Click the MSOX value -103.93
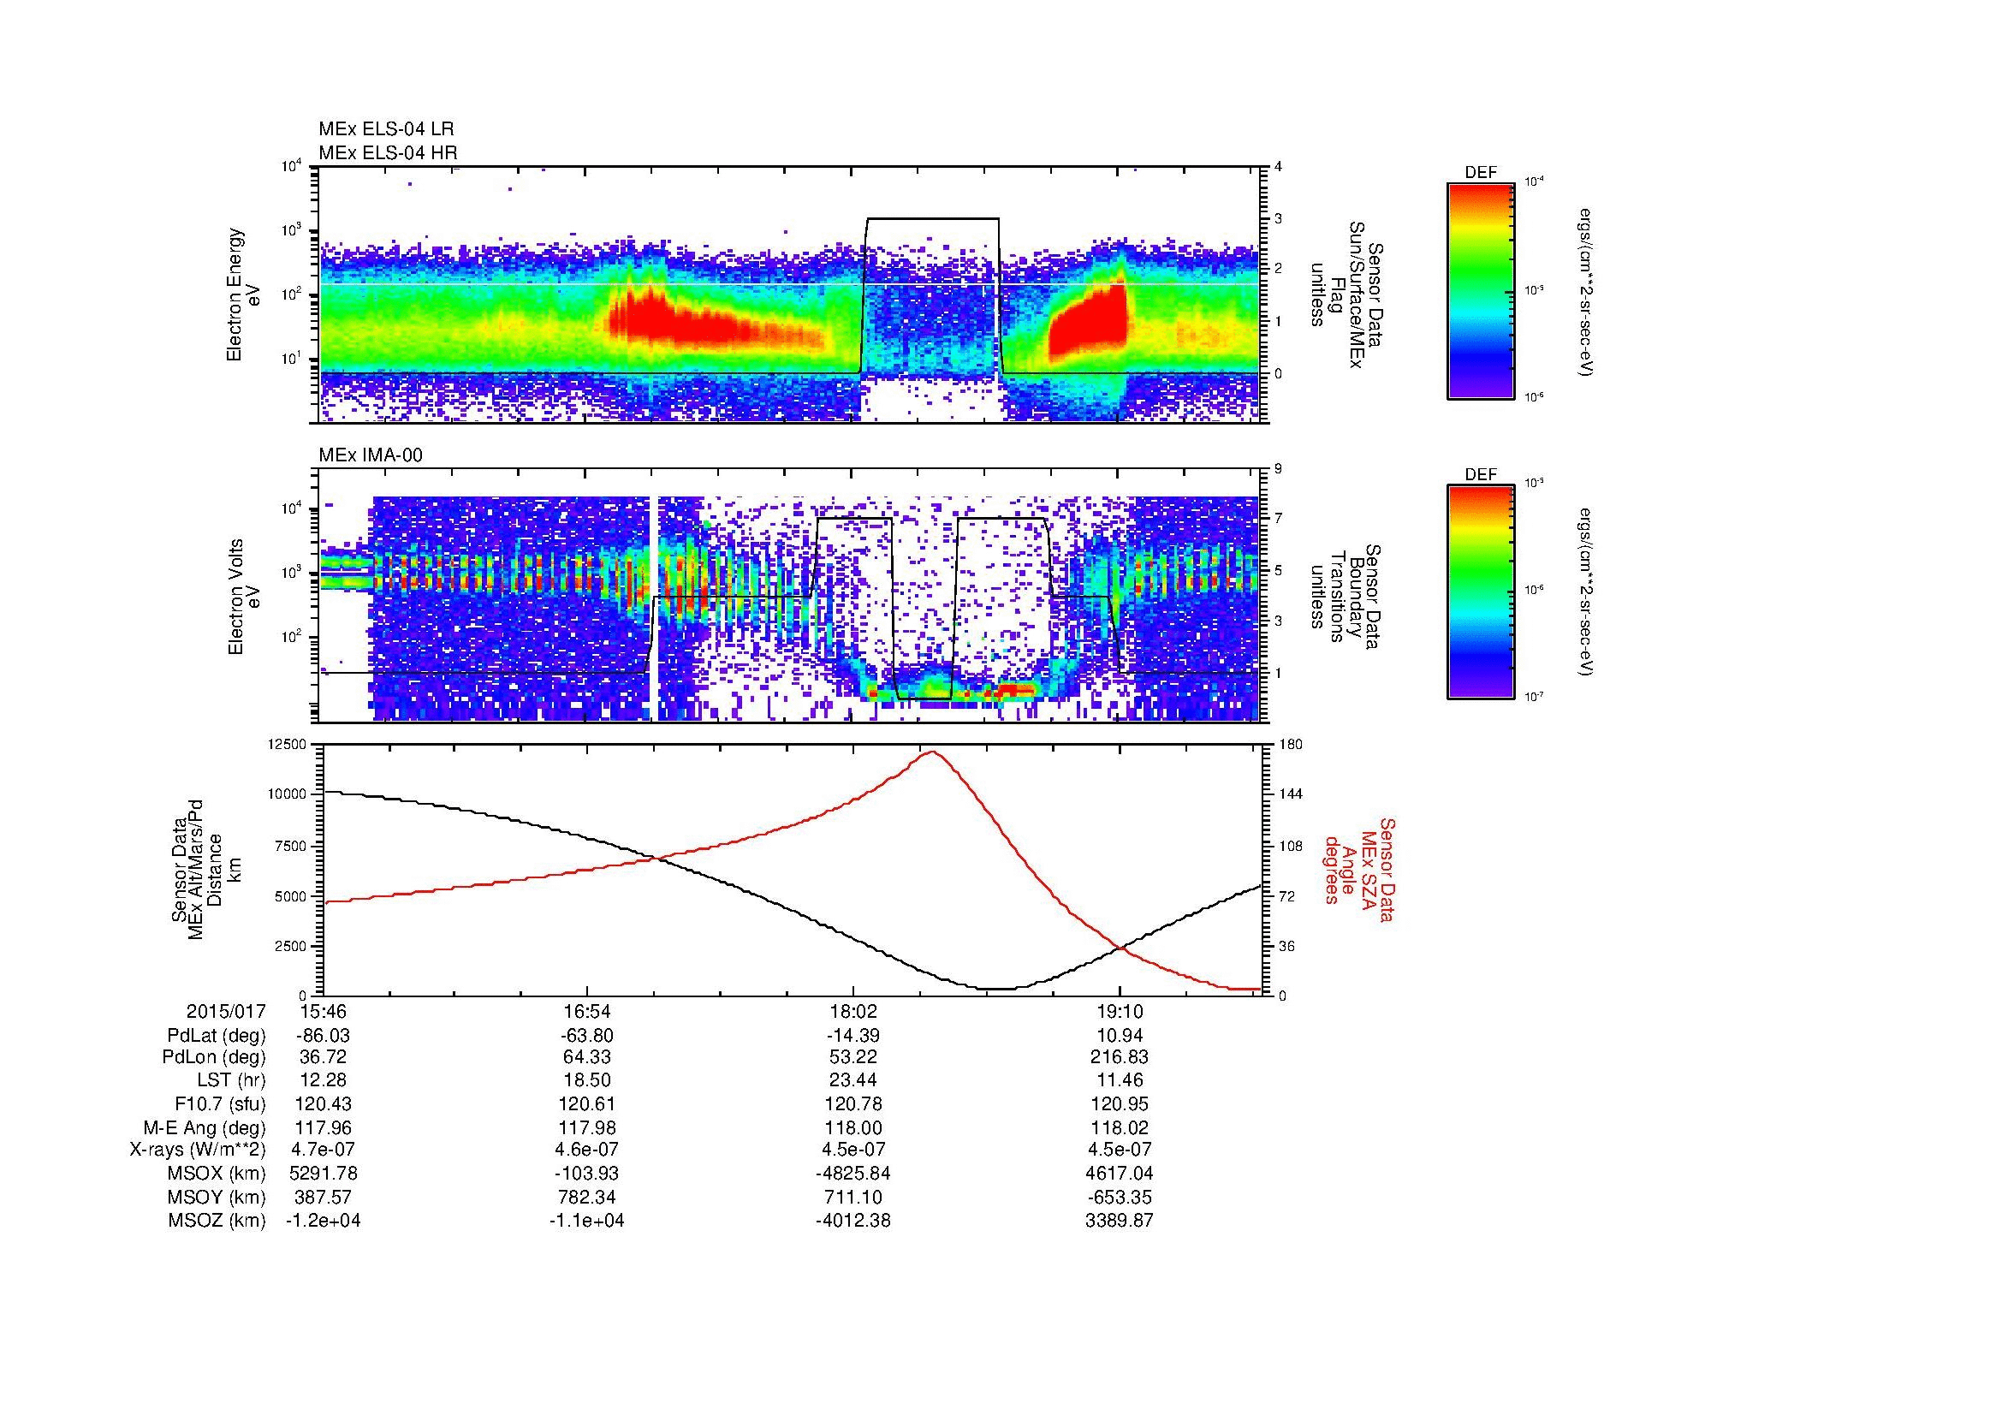This screenshot has height=1415, width=2002. [x=588, y=1174]
